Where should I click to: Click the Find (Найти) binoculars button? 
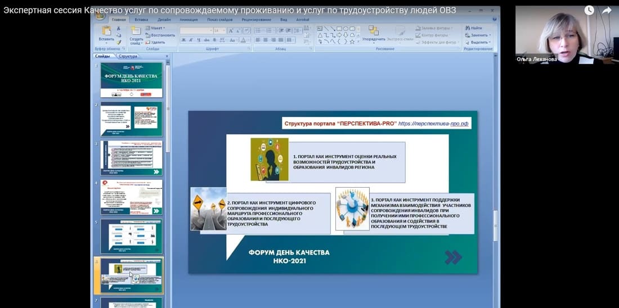point(474,28)
